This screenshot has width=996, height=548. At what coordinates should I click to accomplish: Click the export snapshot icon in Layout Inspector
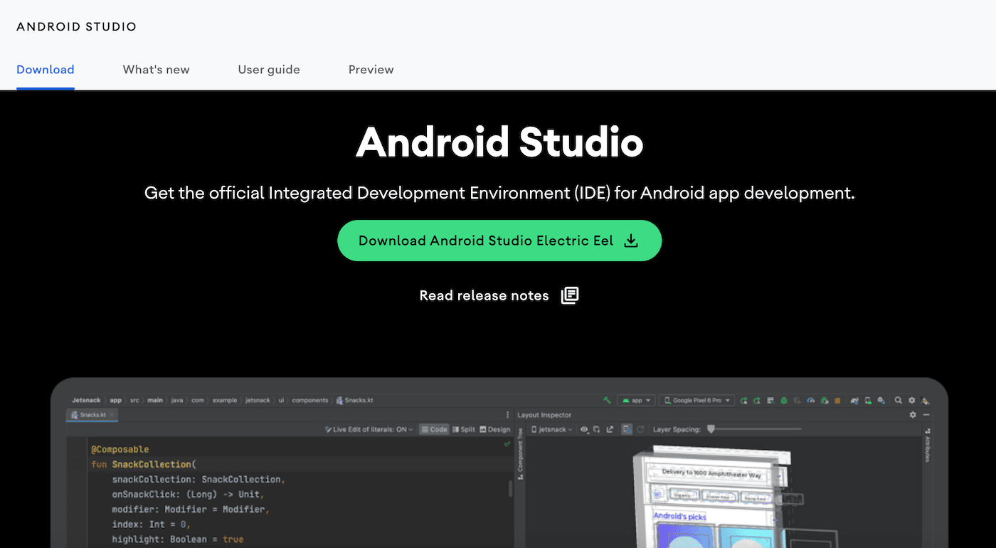pos(610,429)
